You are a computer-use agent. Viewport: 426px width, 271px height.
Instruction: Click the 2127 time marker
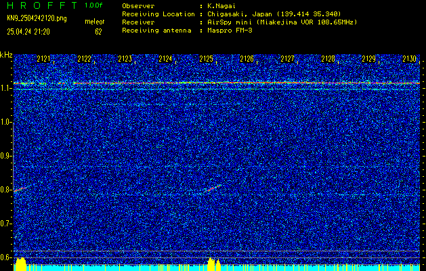287,59
